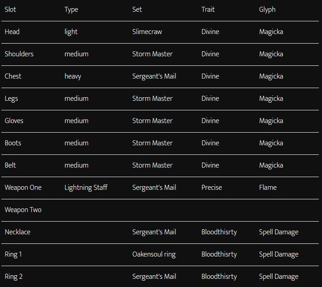Click the Head row label
The width and height of the screenshot is (322, 287).
pyautogui.click(x=12, y=32)
